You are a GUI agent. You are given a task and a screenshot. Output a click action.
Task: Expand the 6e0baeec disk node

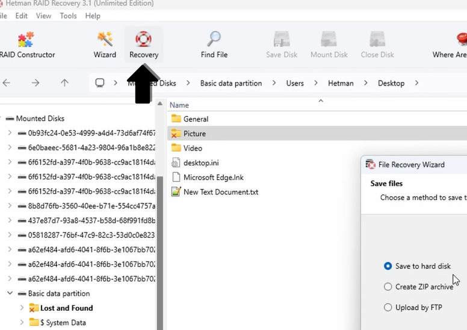pos(10,148)
